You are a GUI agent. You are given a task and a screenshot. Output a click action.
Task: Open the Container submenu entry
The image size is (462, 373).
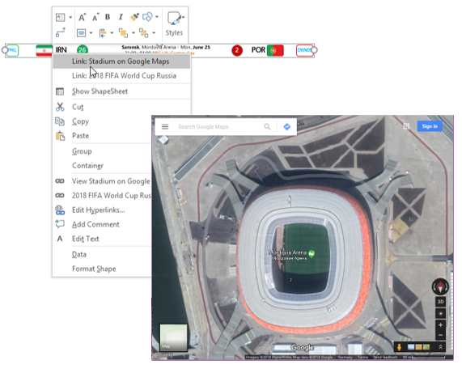pyautogui.click(x=102, y=165)
